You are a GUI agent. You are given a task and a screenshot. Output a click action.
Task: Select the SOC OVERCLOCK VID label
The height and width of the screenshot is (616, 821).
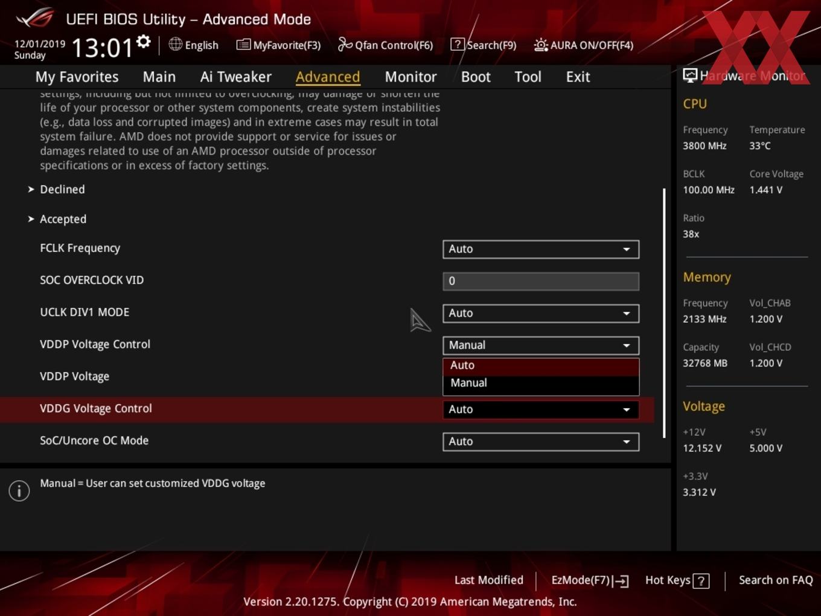tap(92, 280)
